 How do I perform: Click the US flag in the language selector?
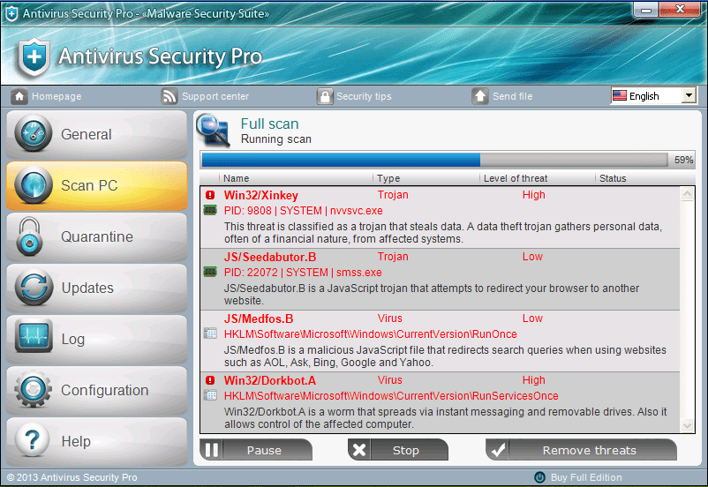coord(620,95)
